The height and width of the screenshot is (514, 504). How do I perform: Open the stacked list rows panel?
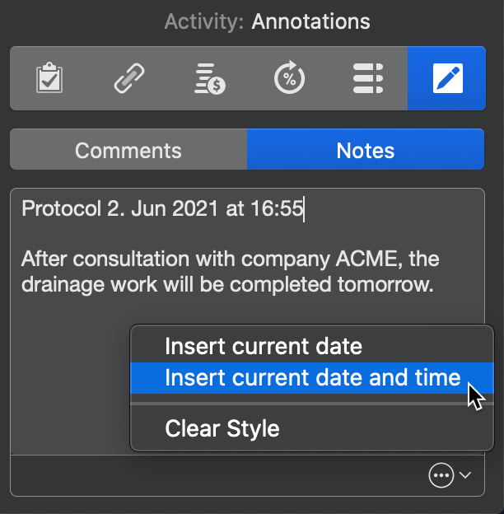click(x=368, y=78)
